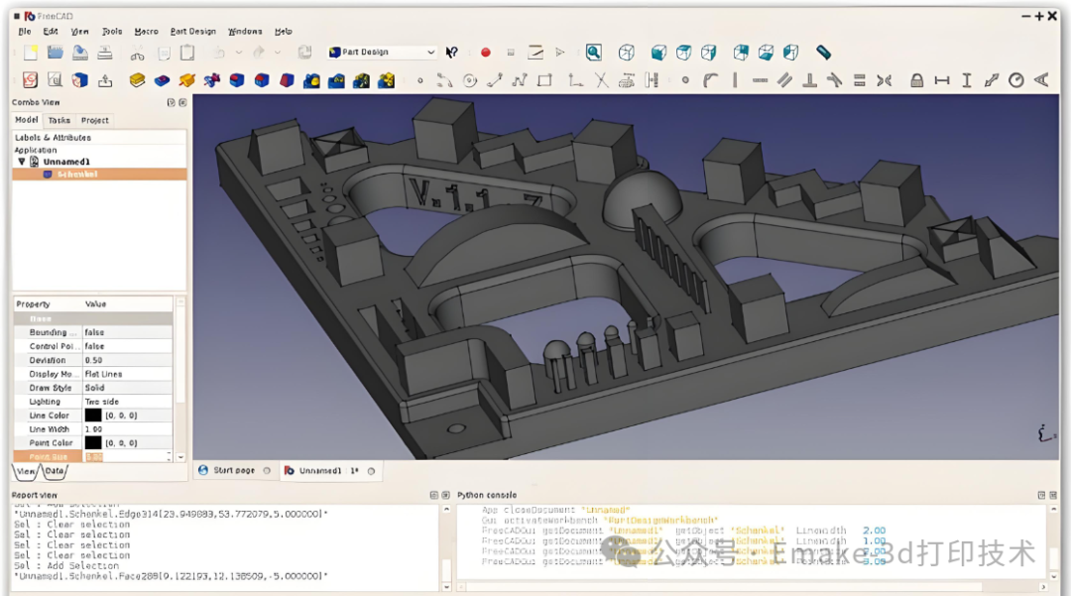Click the printer icon to print
The width and height of the screenshot is (1071, 596).
point(104,53)
